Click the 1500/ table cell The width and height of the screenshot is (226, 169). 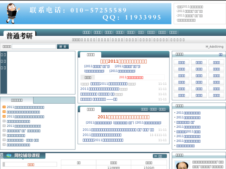click(x=149, y=167)
